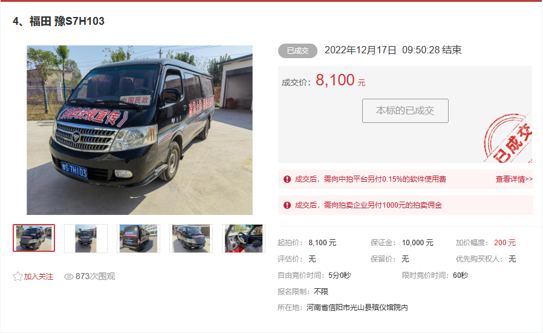543x333 pixels.
Task: Open the third thumbnail showing the van's rear
Action: pos(138,239)
